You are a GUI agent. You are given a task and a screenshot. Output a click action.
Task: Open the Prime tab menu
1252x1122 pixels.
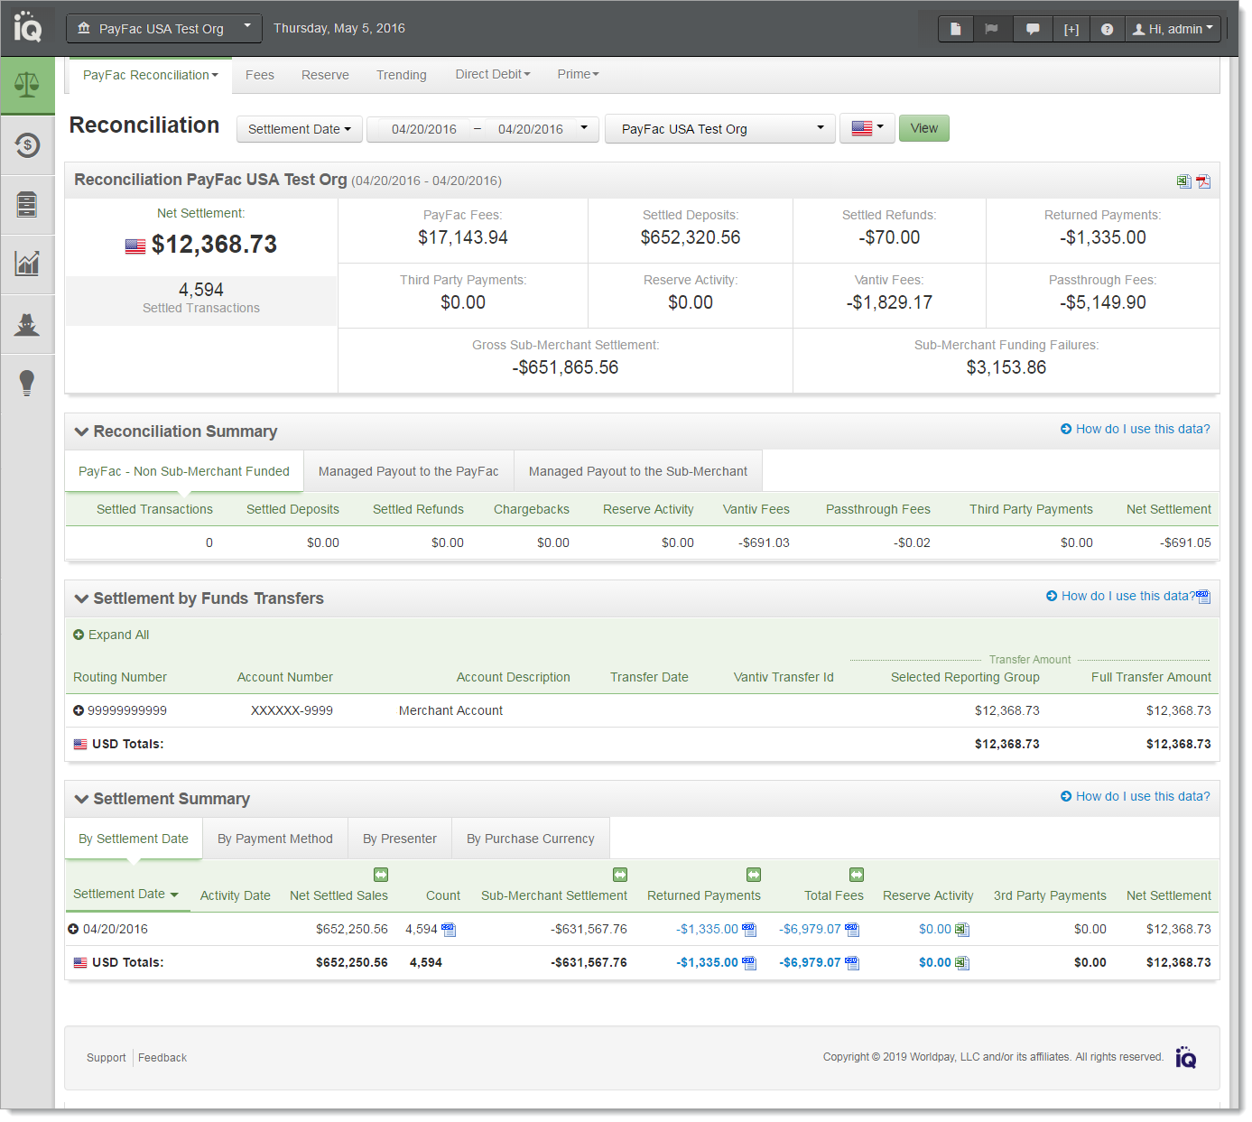(578, 74)
